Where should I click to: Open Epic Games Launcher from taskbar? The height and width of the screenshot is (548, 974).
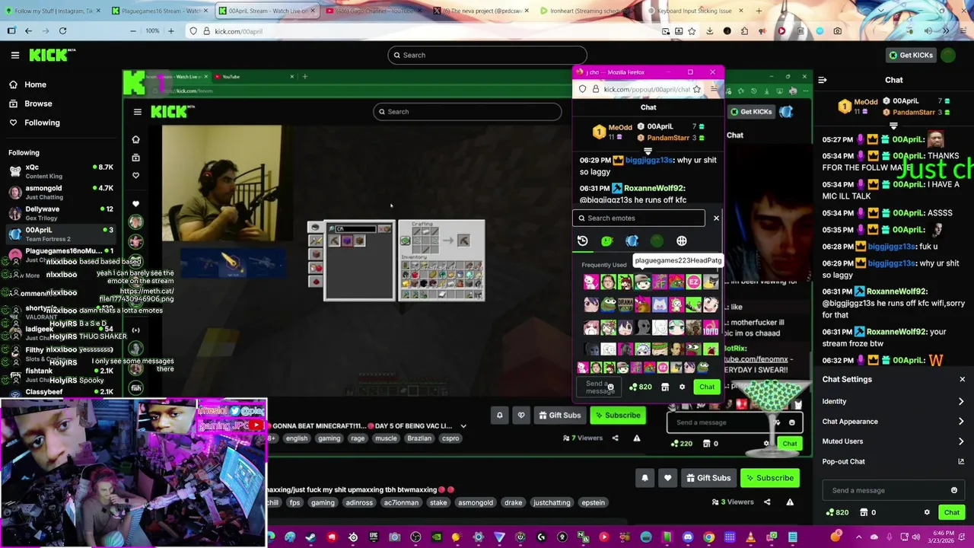(374, 537)
